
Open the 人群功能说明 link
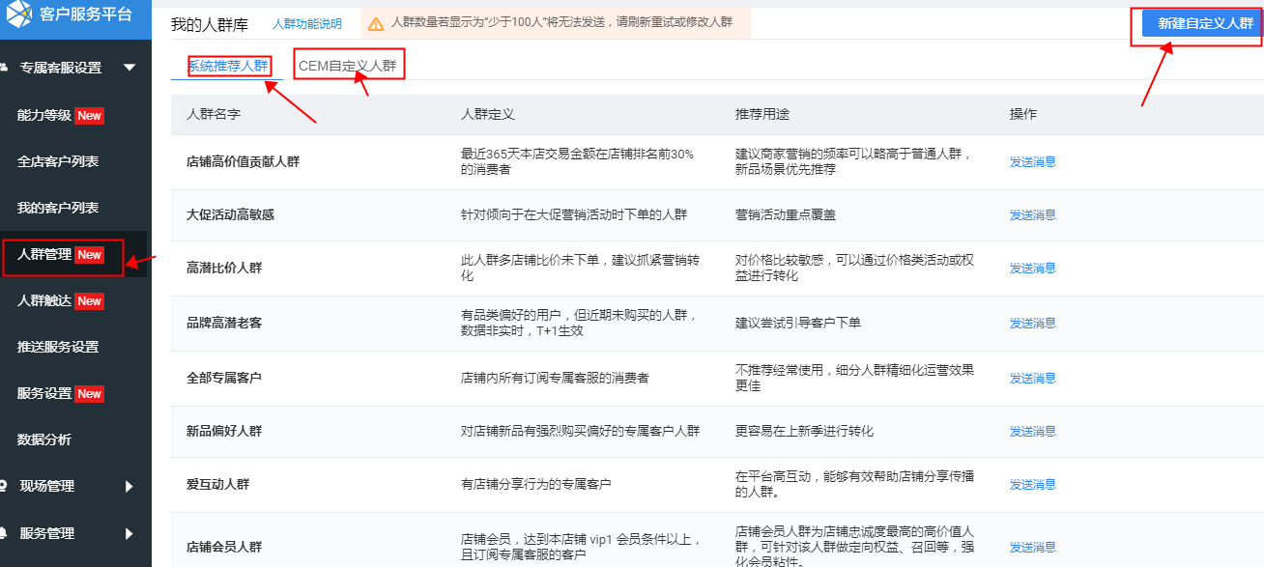tap(306, 24)
